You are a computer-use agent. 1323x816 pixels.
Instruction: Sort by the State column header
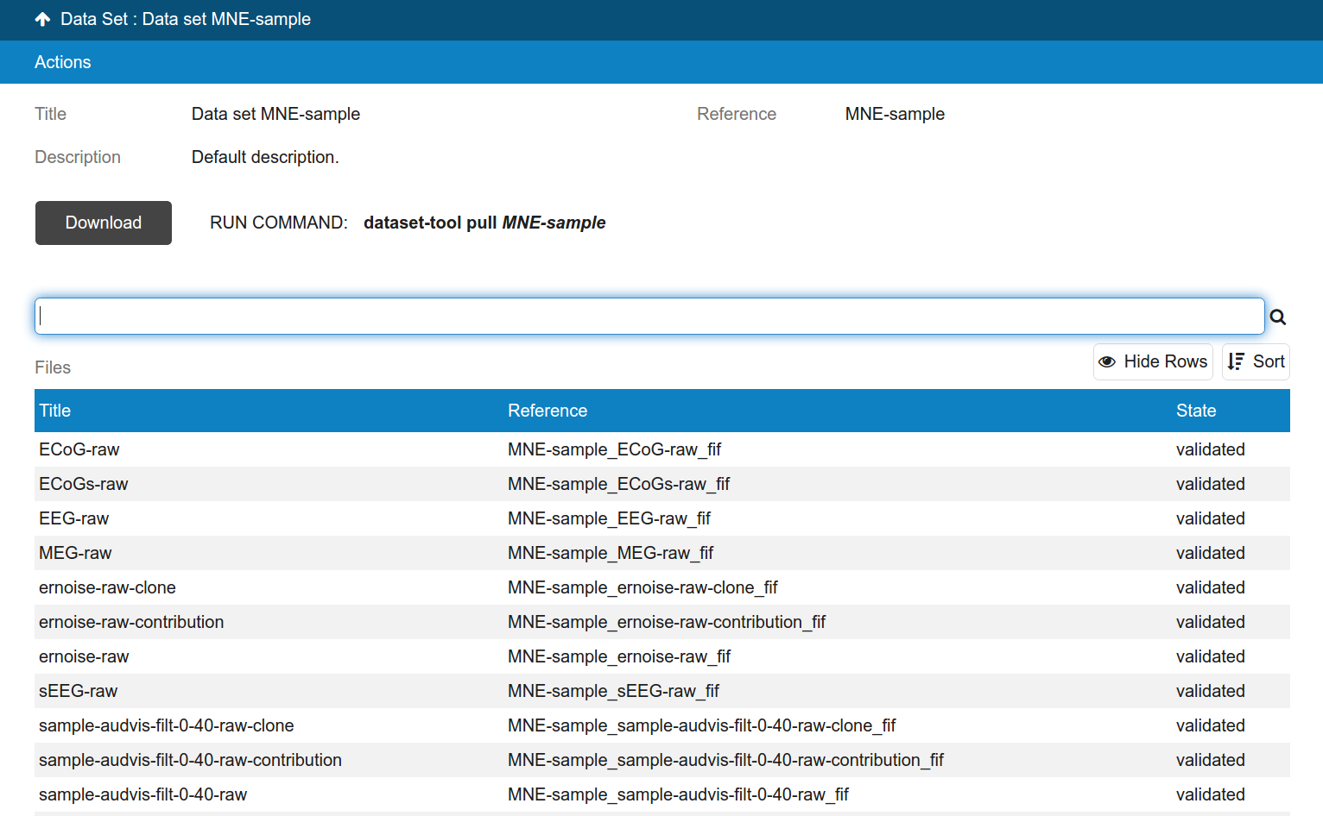[x=1196, y=411]
